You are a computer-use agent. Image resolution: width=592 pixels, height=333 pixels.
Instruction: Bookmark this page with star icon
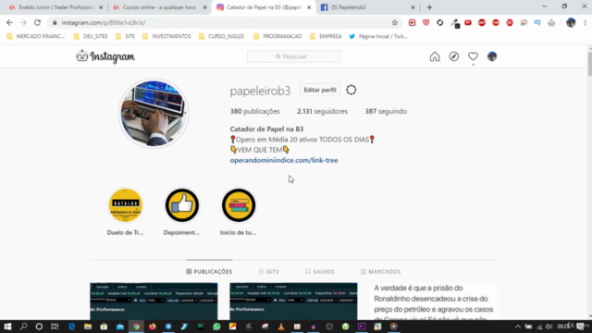click(x=395, y=22)
